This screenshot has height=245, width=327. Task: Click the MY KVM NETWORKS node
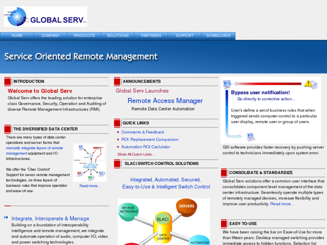tap(129, 212)
